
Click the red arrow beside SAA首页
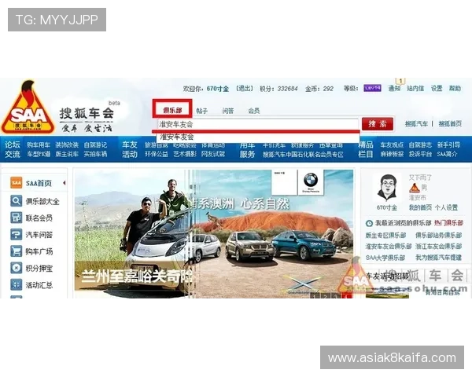[x=65, y=183]
